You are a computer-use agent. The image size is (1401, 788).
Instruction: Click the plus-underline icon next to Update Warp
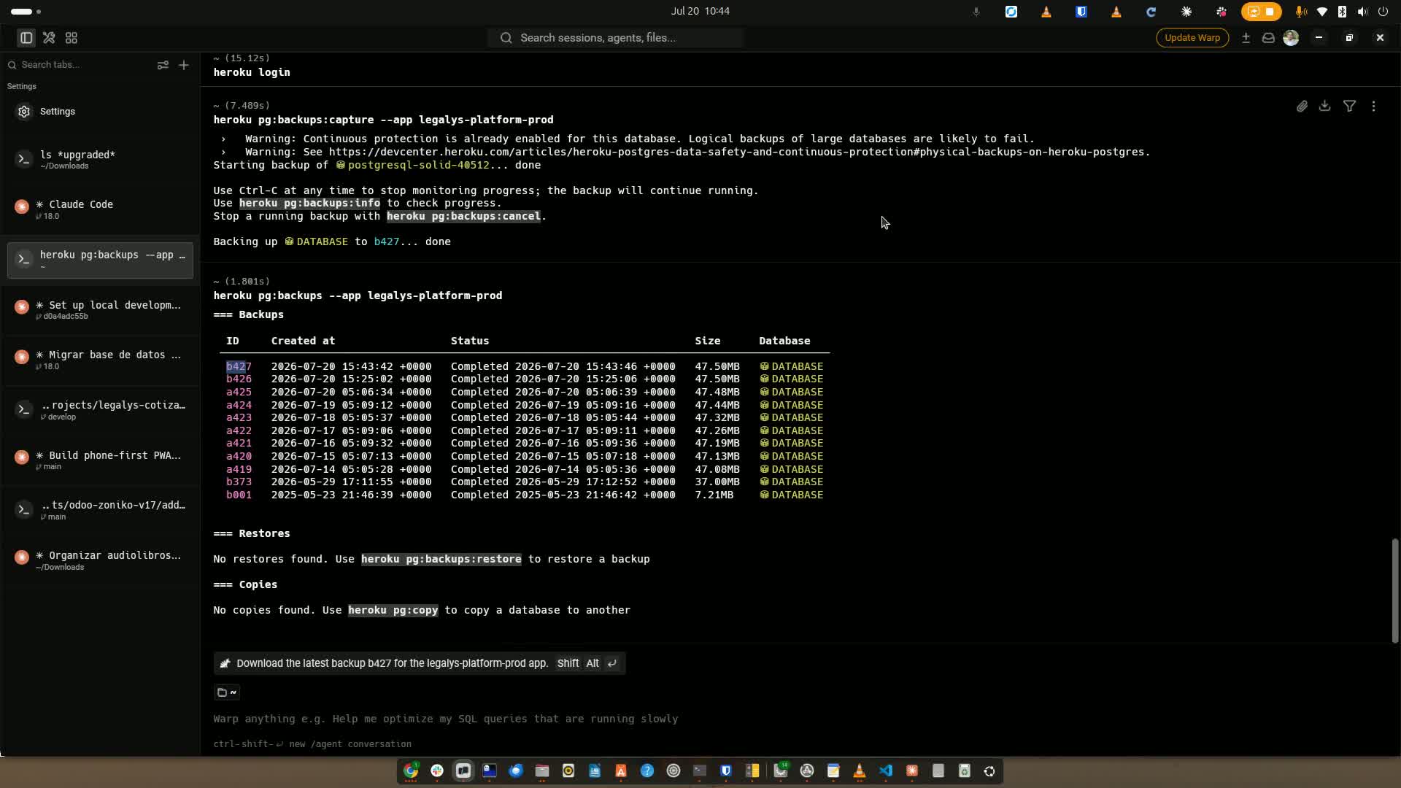click(x=1246, y=38)
